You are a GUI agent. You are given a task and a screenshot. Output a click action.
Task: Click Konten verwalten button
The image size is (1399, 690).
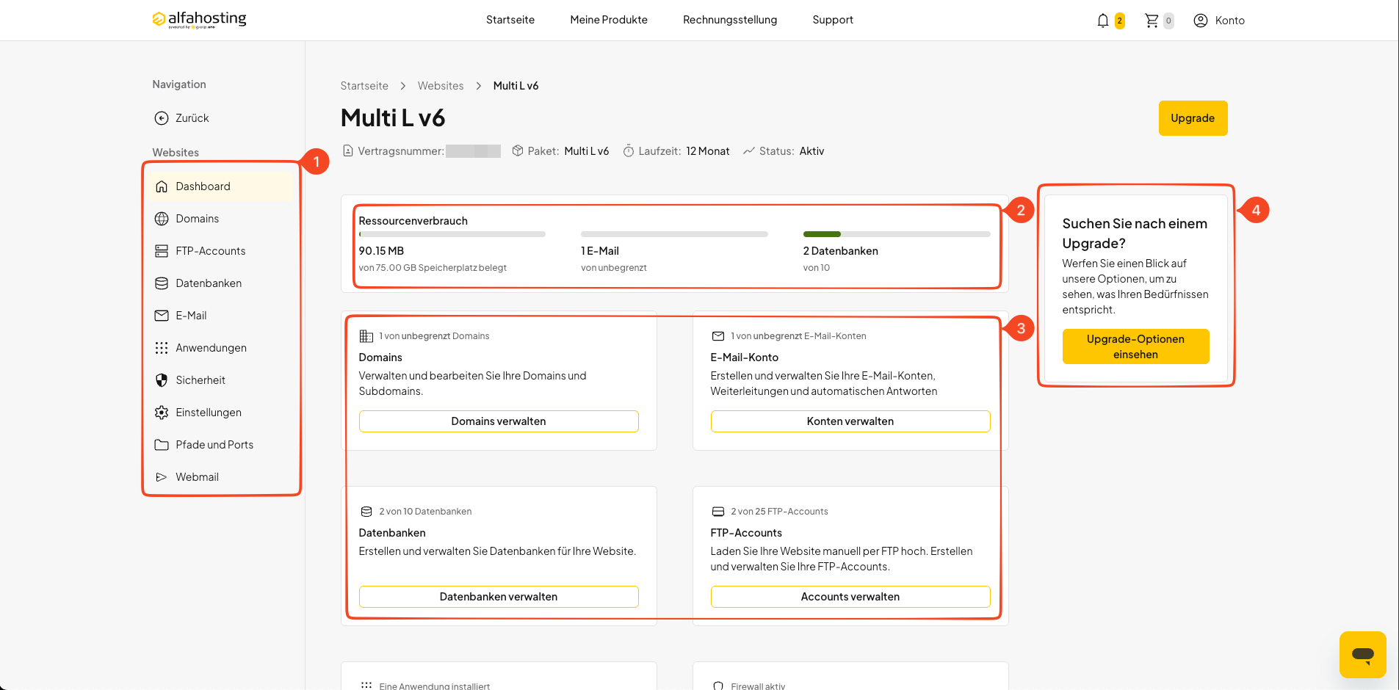click(x=850, y=421)
